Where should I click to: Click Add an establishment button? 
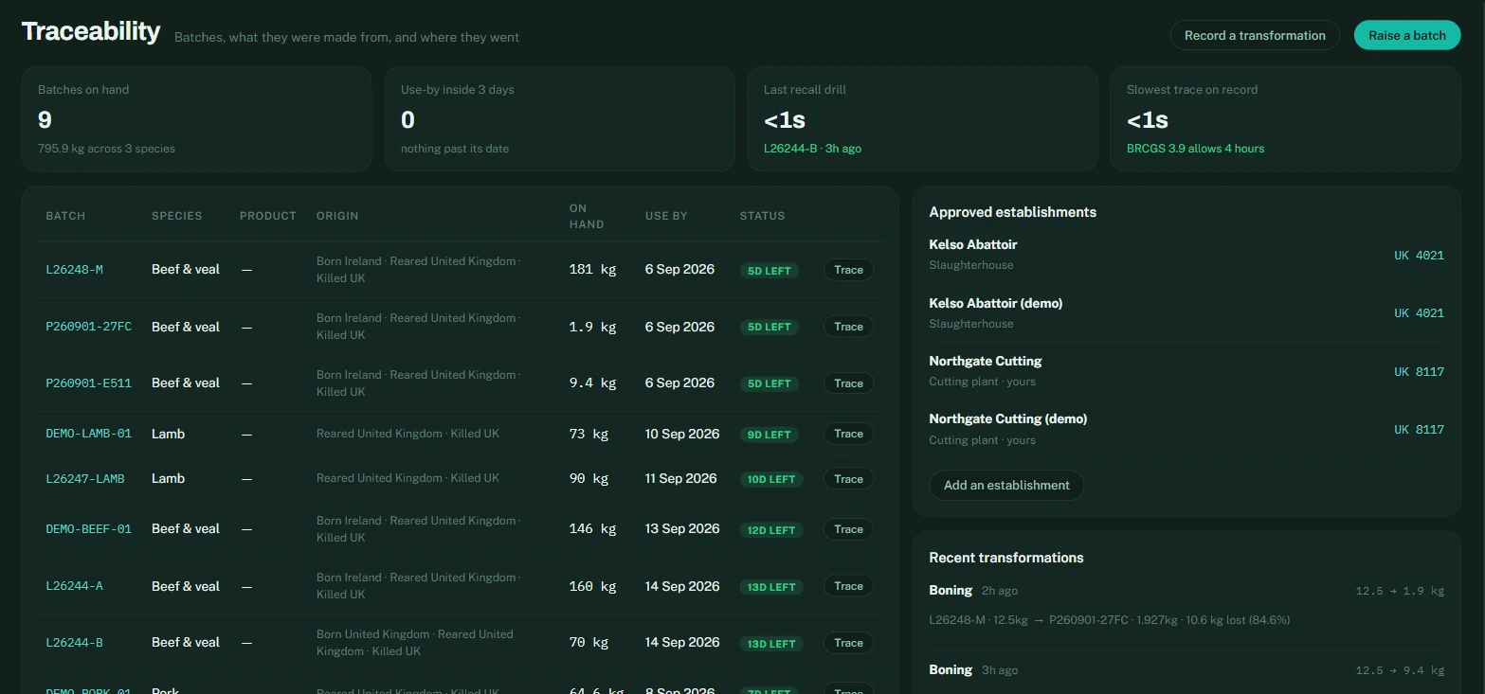1006,485
